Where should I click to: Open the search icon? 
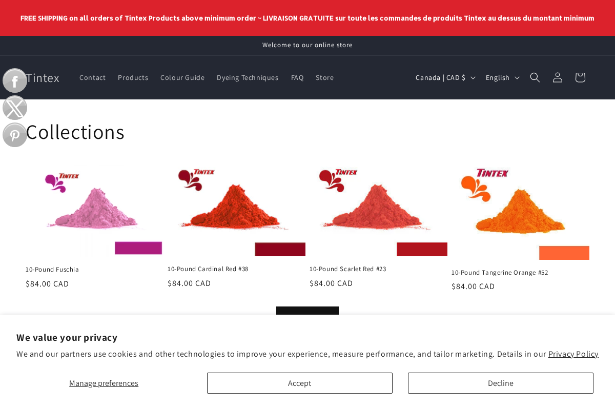point(535,77)
